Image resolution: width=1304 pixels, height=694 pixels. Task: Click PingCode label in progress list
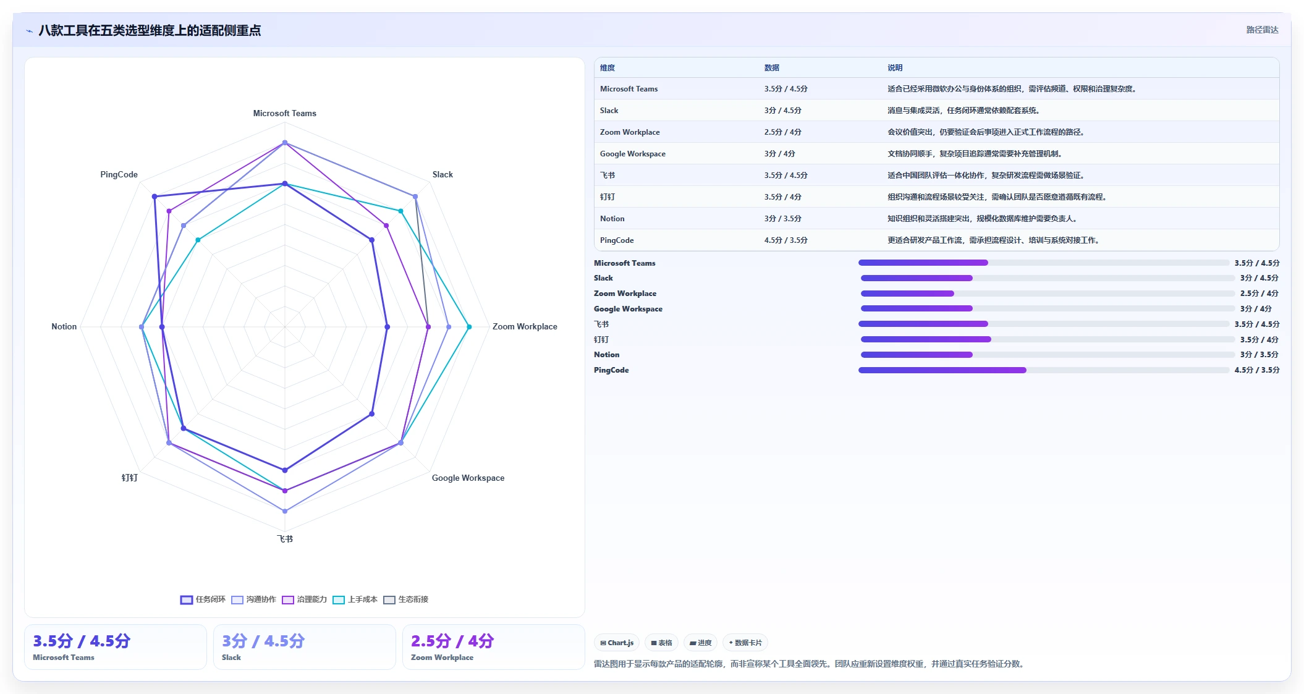(611, 370)
